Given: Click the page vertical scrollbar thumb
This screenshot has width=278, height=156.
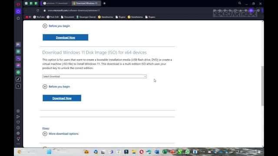Looking at the screenshot, I should 262,86.
